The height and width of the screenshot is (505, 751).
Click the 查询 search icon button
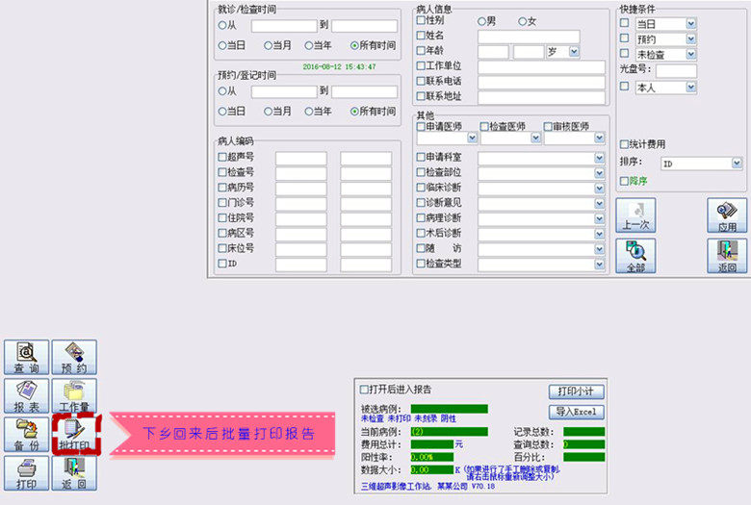pos(27,357)
